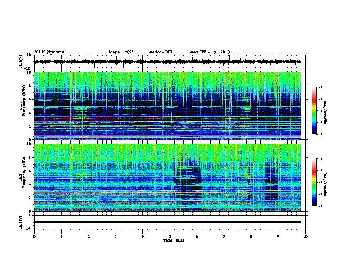Click time axis tick label "5"

pyautogui.click(x=170, y=236)
